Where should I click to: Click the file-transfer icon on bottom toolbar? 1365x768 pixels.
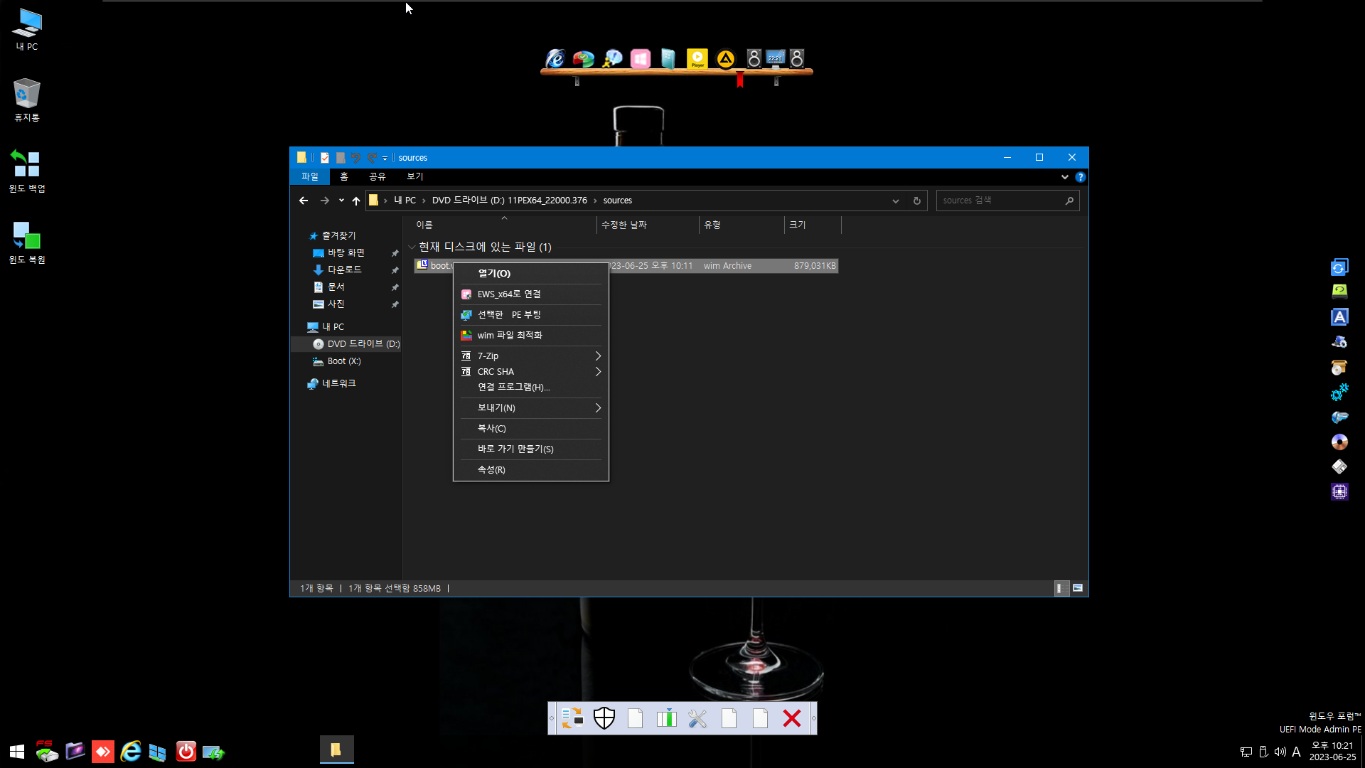click(572, 718)
